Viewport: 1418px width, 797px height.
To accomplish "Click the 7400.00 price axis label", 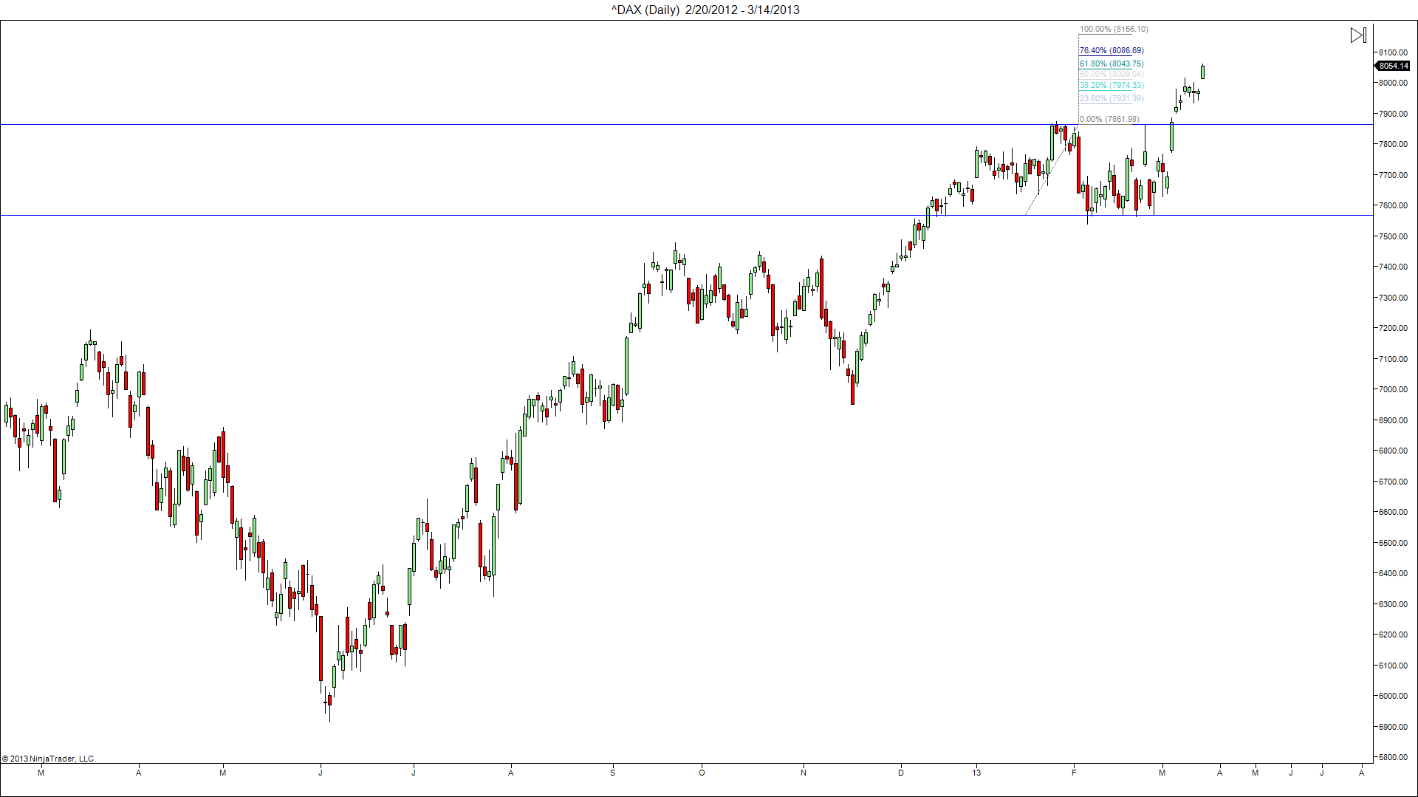I will pyautogui.click(x=1393, y=267).
